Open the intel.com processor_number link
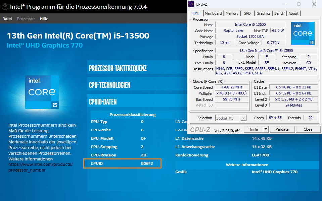This screenshot has height=201, width=322. coord(40,167)
